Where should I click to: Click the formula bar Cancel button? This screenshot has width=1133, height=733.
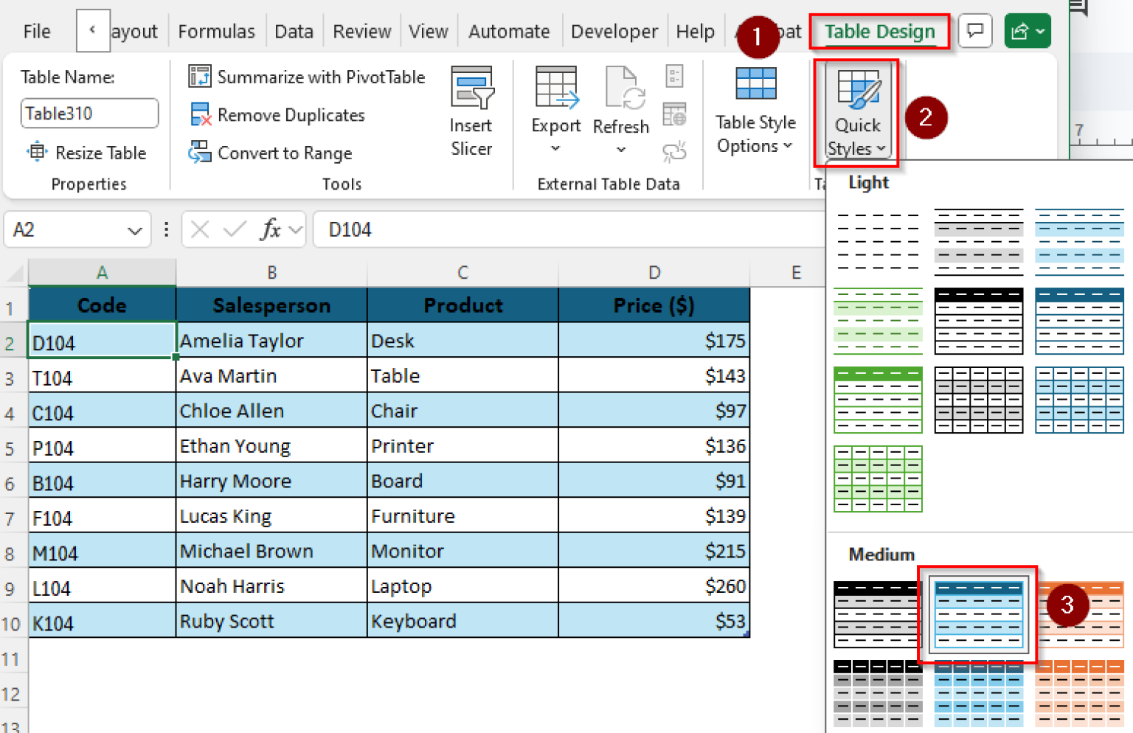(x=198, y=229)
